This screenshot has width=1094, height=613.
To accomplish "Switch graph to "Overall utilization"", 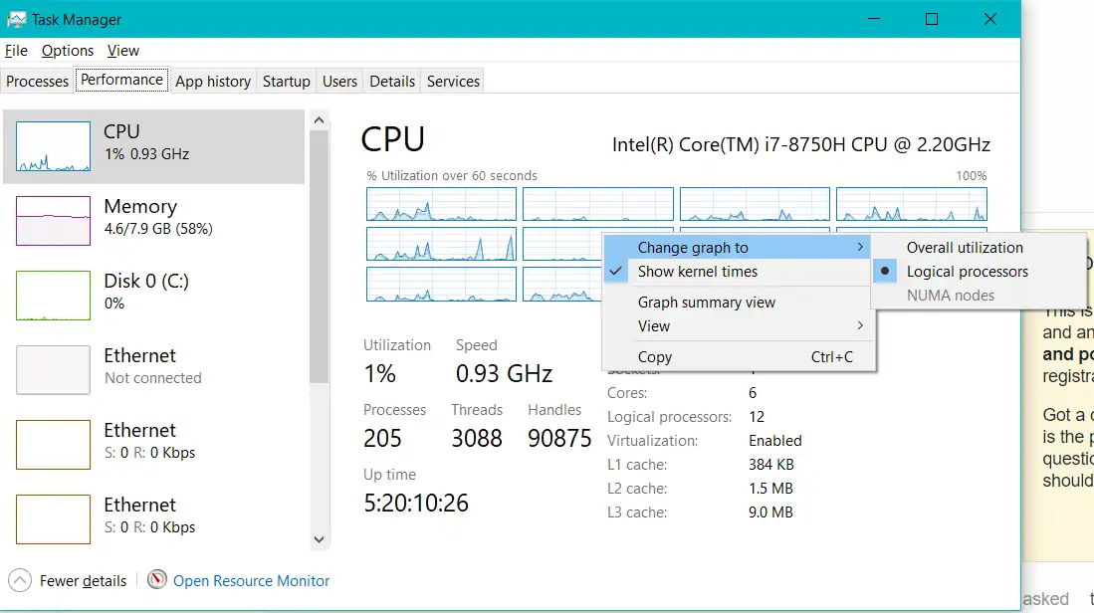I will (x=964, y=247).
